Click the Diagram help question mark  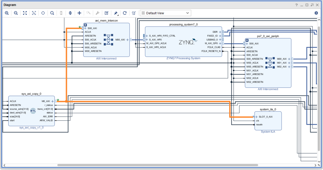(296, 5)
